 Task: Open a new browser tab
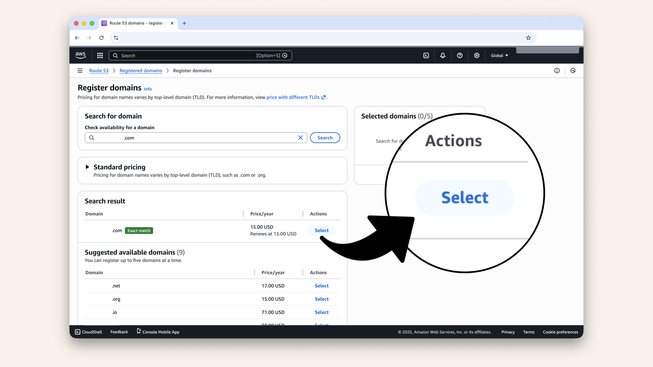click(x=184, y=23)
